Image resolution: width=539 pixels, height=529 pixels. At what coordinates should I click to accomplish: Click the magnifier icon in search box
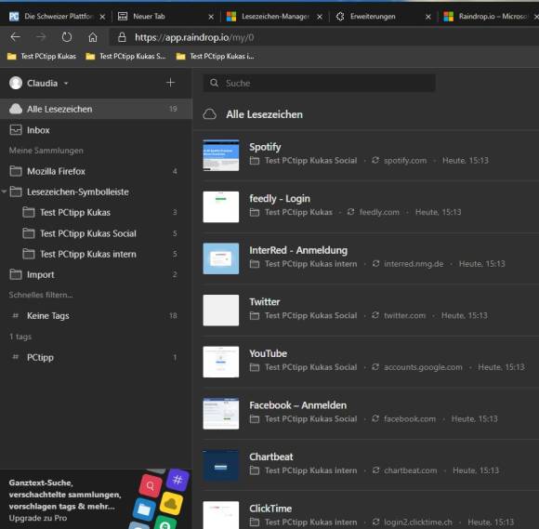(x=214, y=83)
